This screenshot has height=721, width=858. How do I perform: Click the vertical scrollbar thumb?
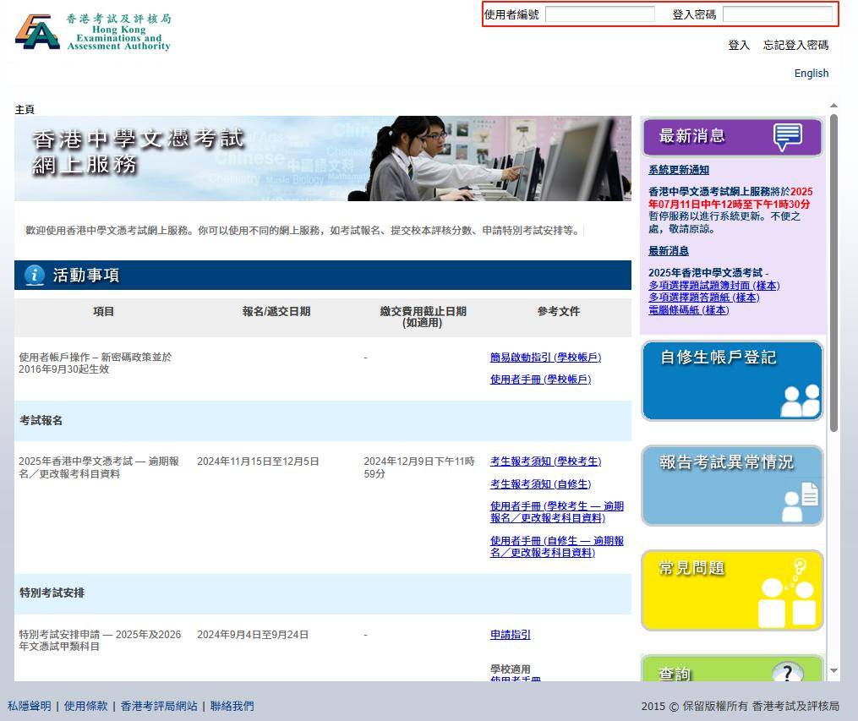833,272
